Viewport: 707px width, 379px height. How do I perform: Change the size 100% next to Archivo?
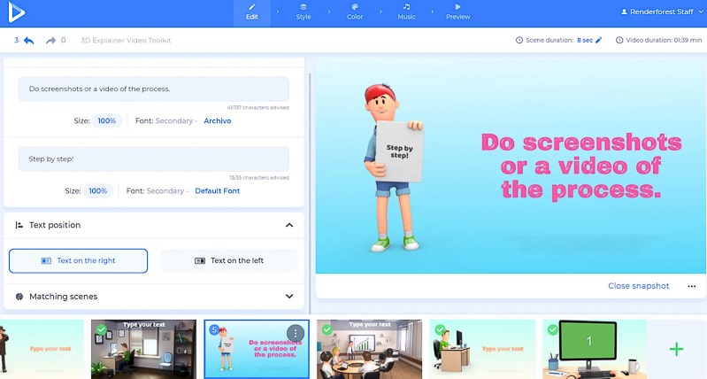(x=107, y=121)
